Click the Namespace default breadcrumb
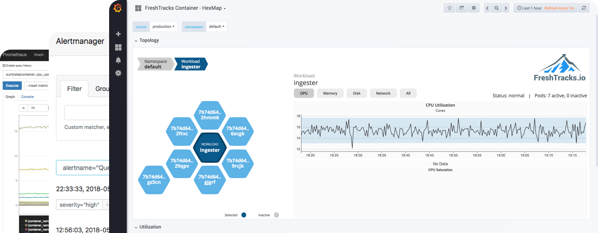The width and height of the screenshot is (598, 233). click(x=155, y=64)
